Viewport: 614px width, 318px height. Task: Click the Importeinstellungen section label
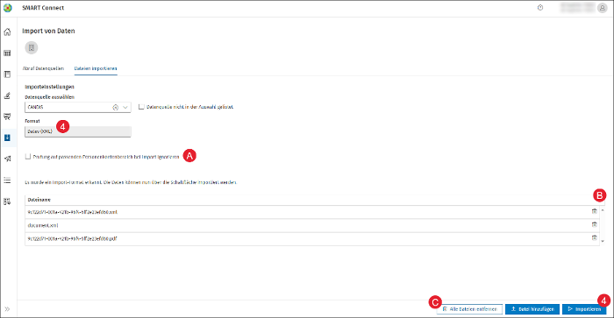49,87
